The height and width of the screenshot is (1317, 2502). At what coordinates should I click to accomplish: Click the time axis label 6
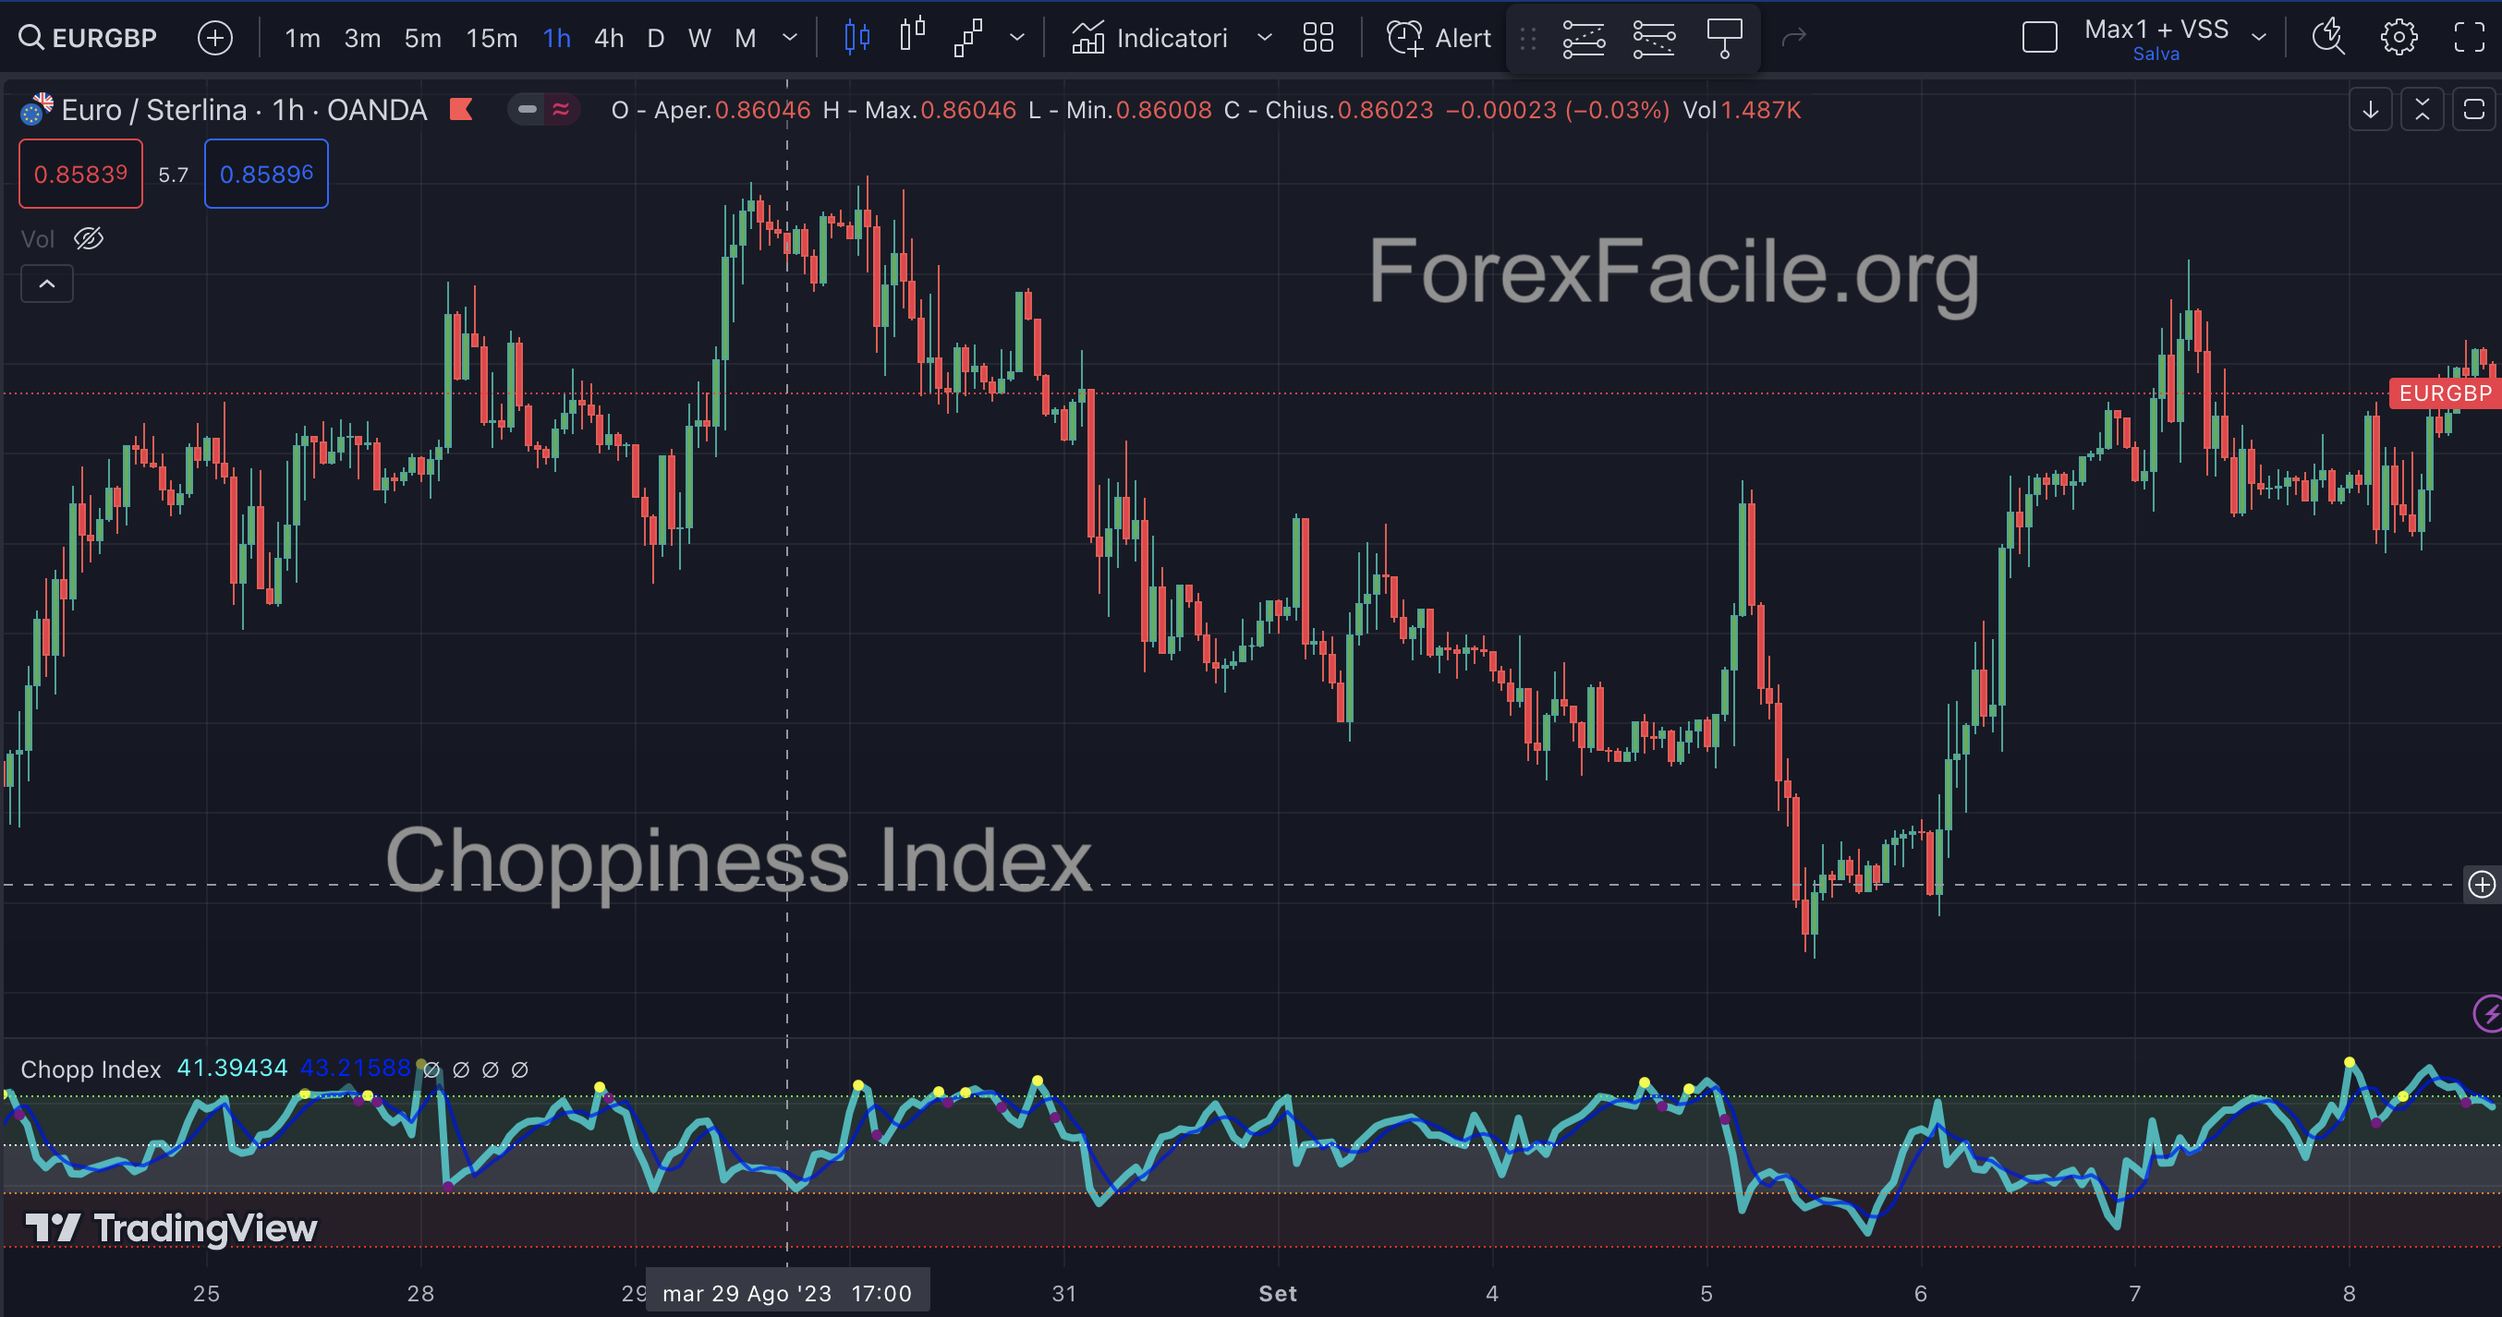click(1920, 1294)
